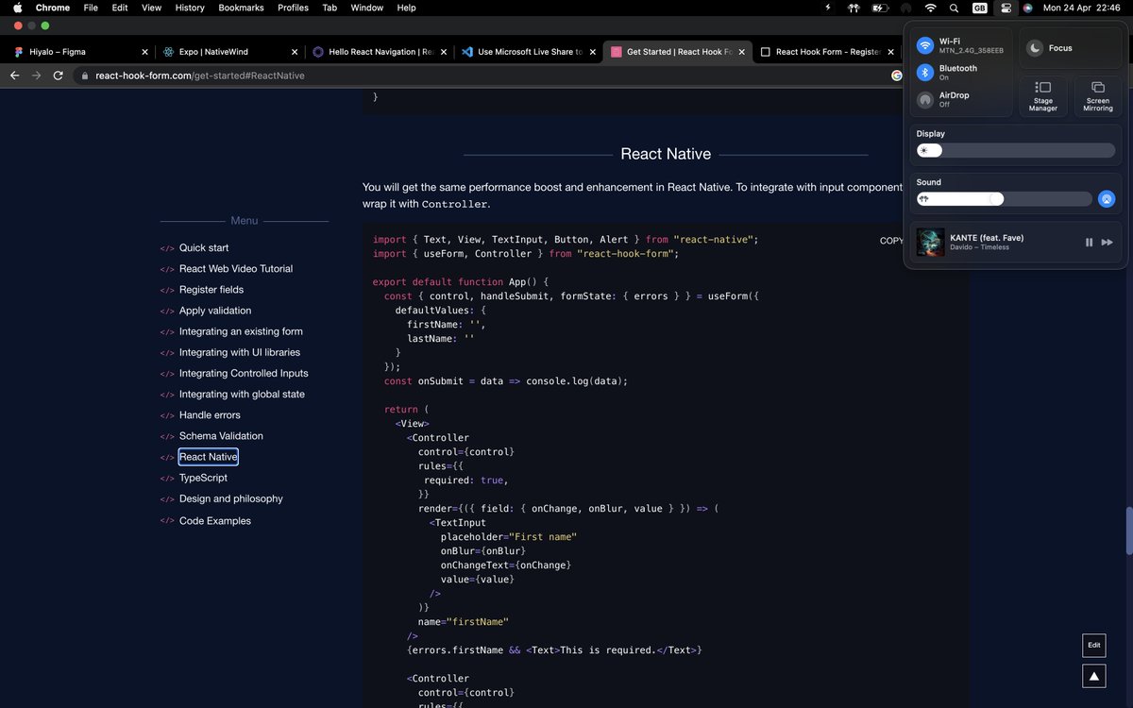Open the Bookmarks menu
1133x708 pixels.
point(241,8)
